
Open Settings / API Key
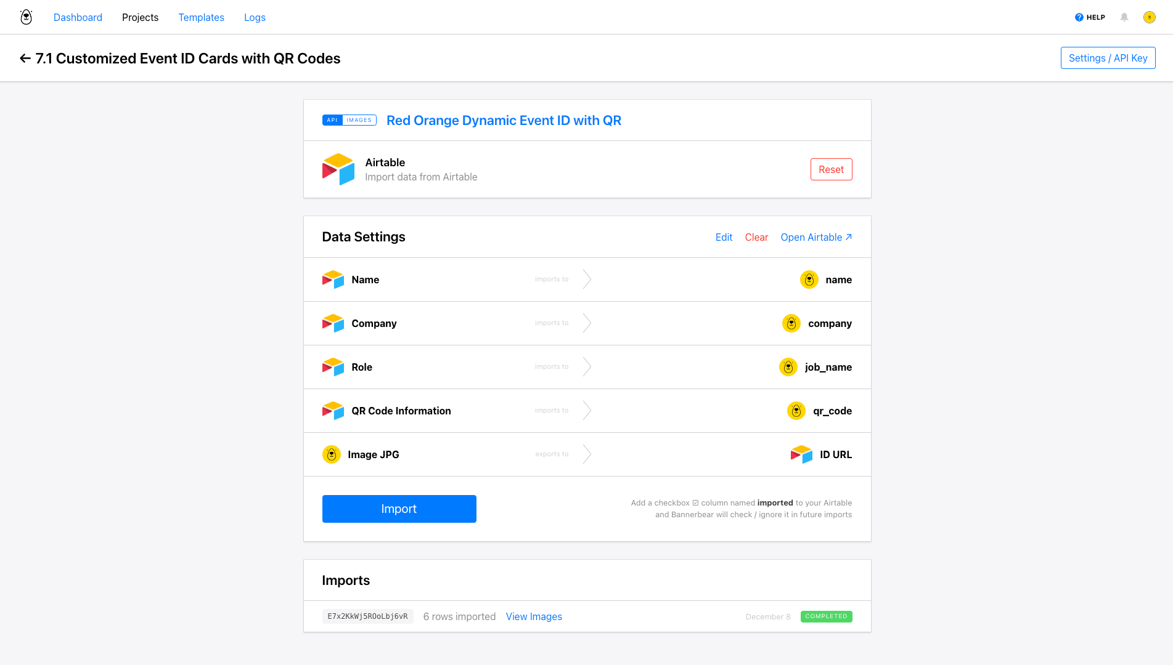tap(1108, 57)
